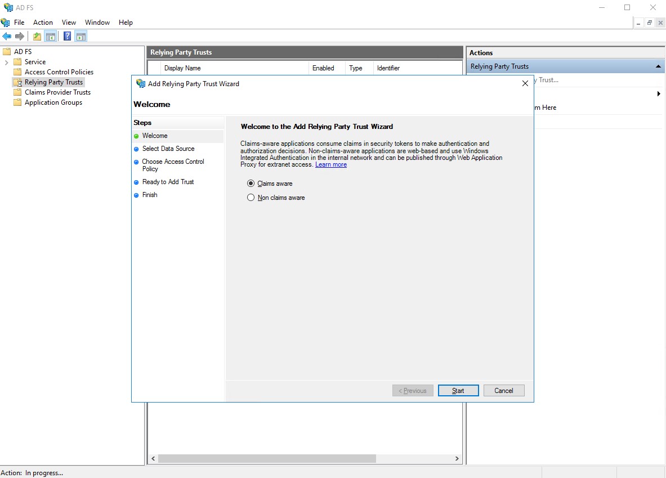Image resolution: width=666 pixels, height=478 pixels.
Task: Click the Back navigation arrow icon
Action: (7, 35)
